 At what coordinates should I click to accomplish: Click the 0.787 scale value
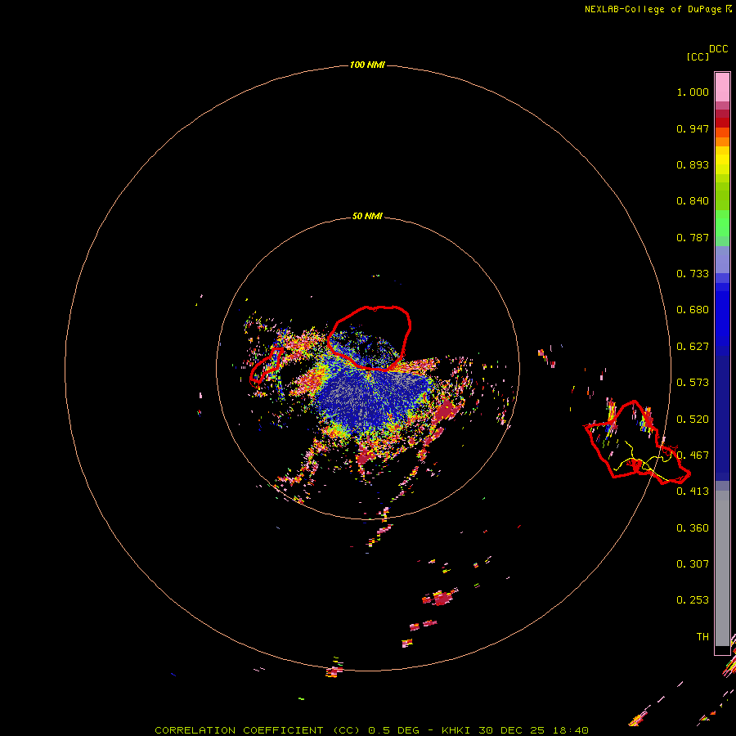point(693,237)
